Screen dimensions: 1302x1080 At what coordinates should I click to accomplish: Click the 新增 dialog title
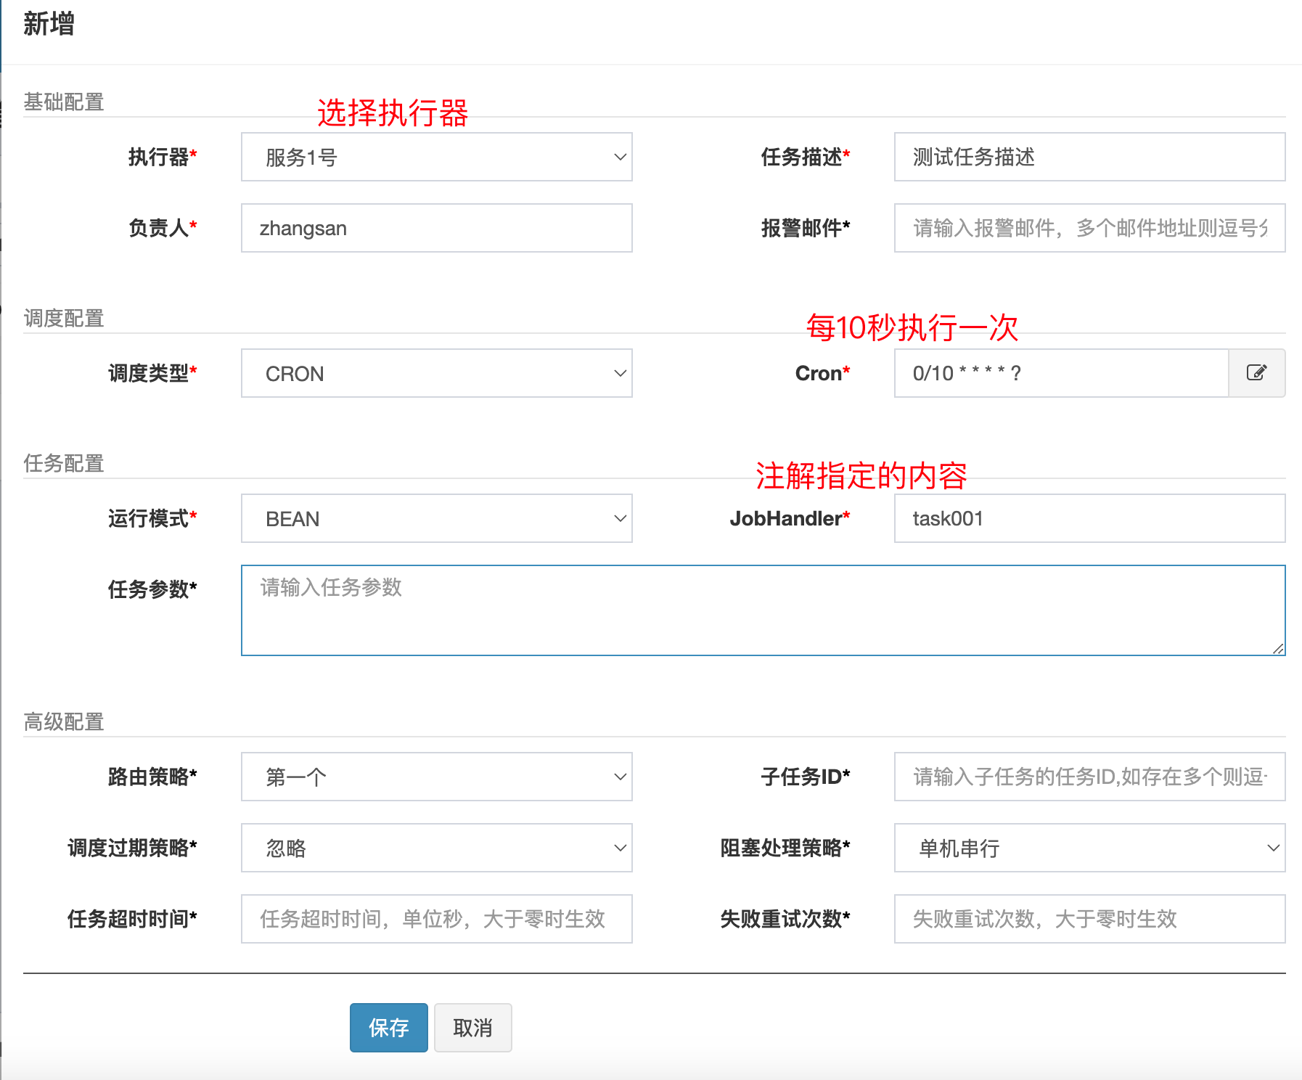[49, 24]
